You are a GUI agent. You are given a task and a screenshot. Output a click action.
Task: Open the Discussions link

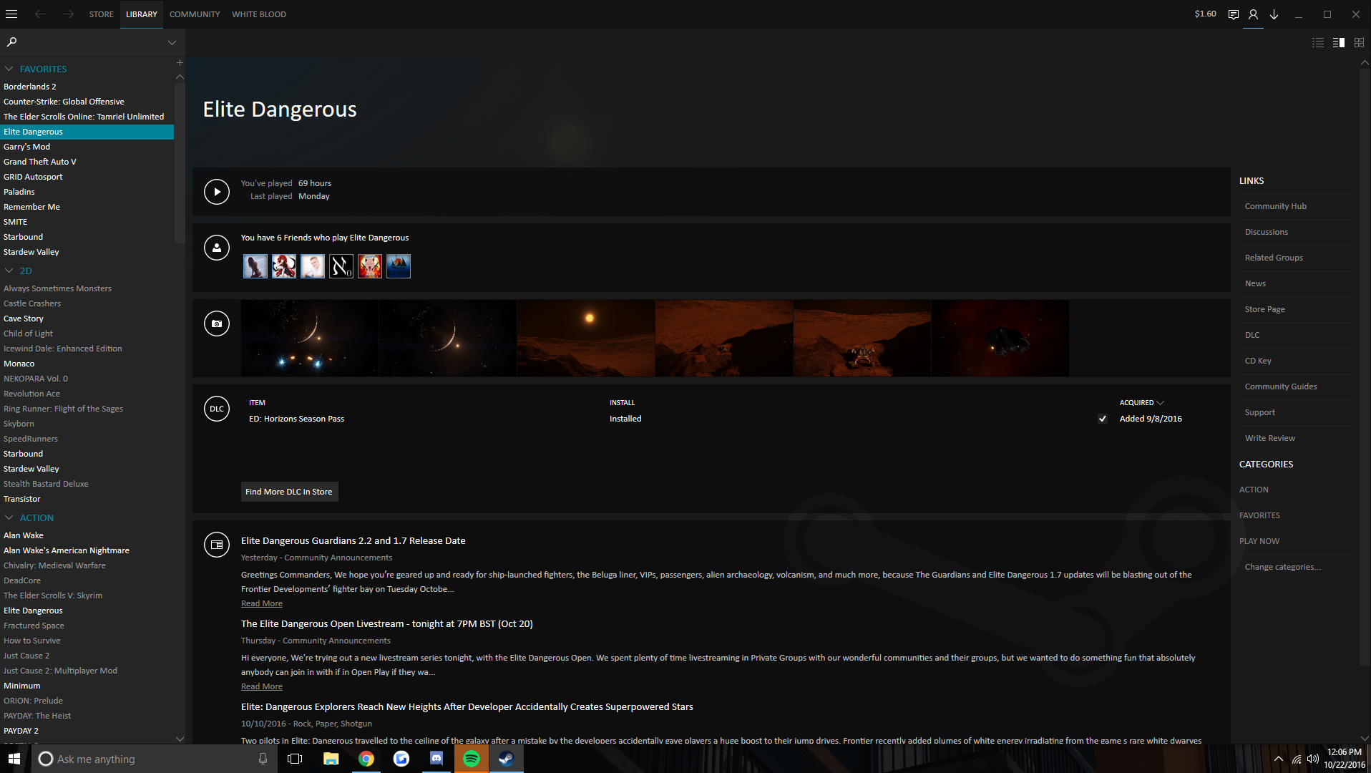pos(1267,232)
